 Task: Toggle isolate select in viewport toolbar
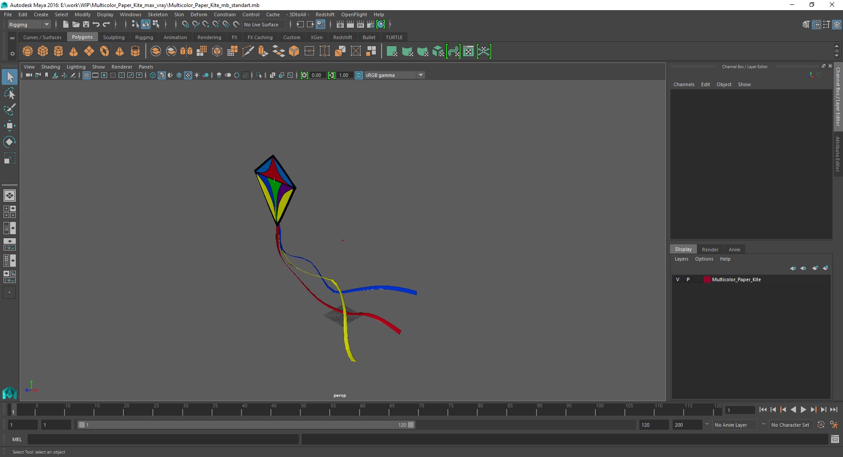point(259,75)
